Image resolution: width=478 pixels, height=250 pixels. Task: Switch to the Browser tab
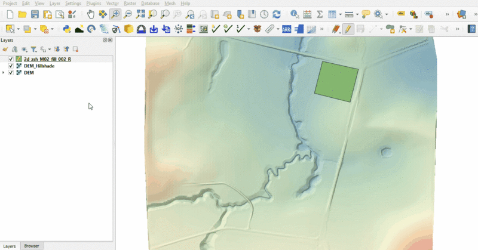point(32,246)
